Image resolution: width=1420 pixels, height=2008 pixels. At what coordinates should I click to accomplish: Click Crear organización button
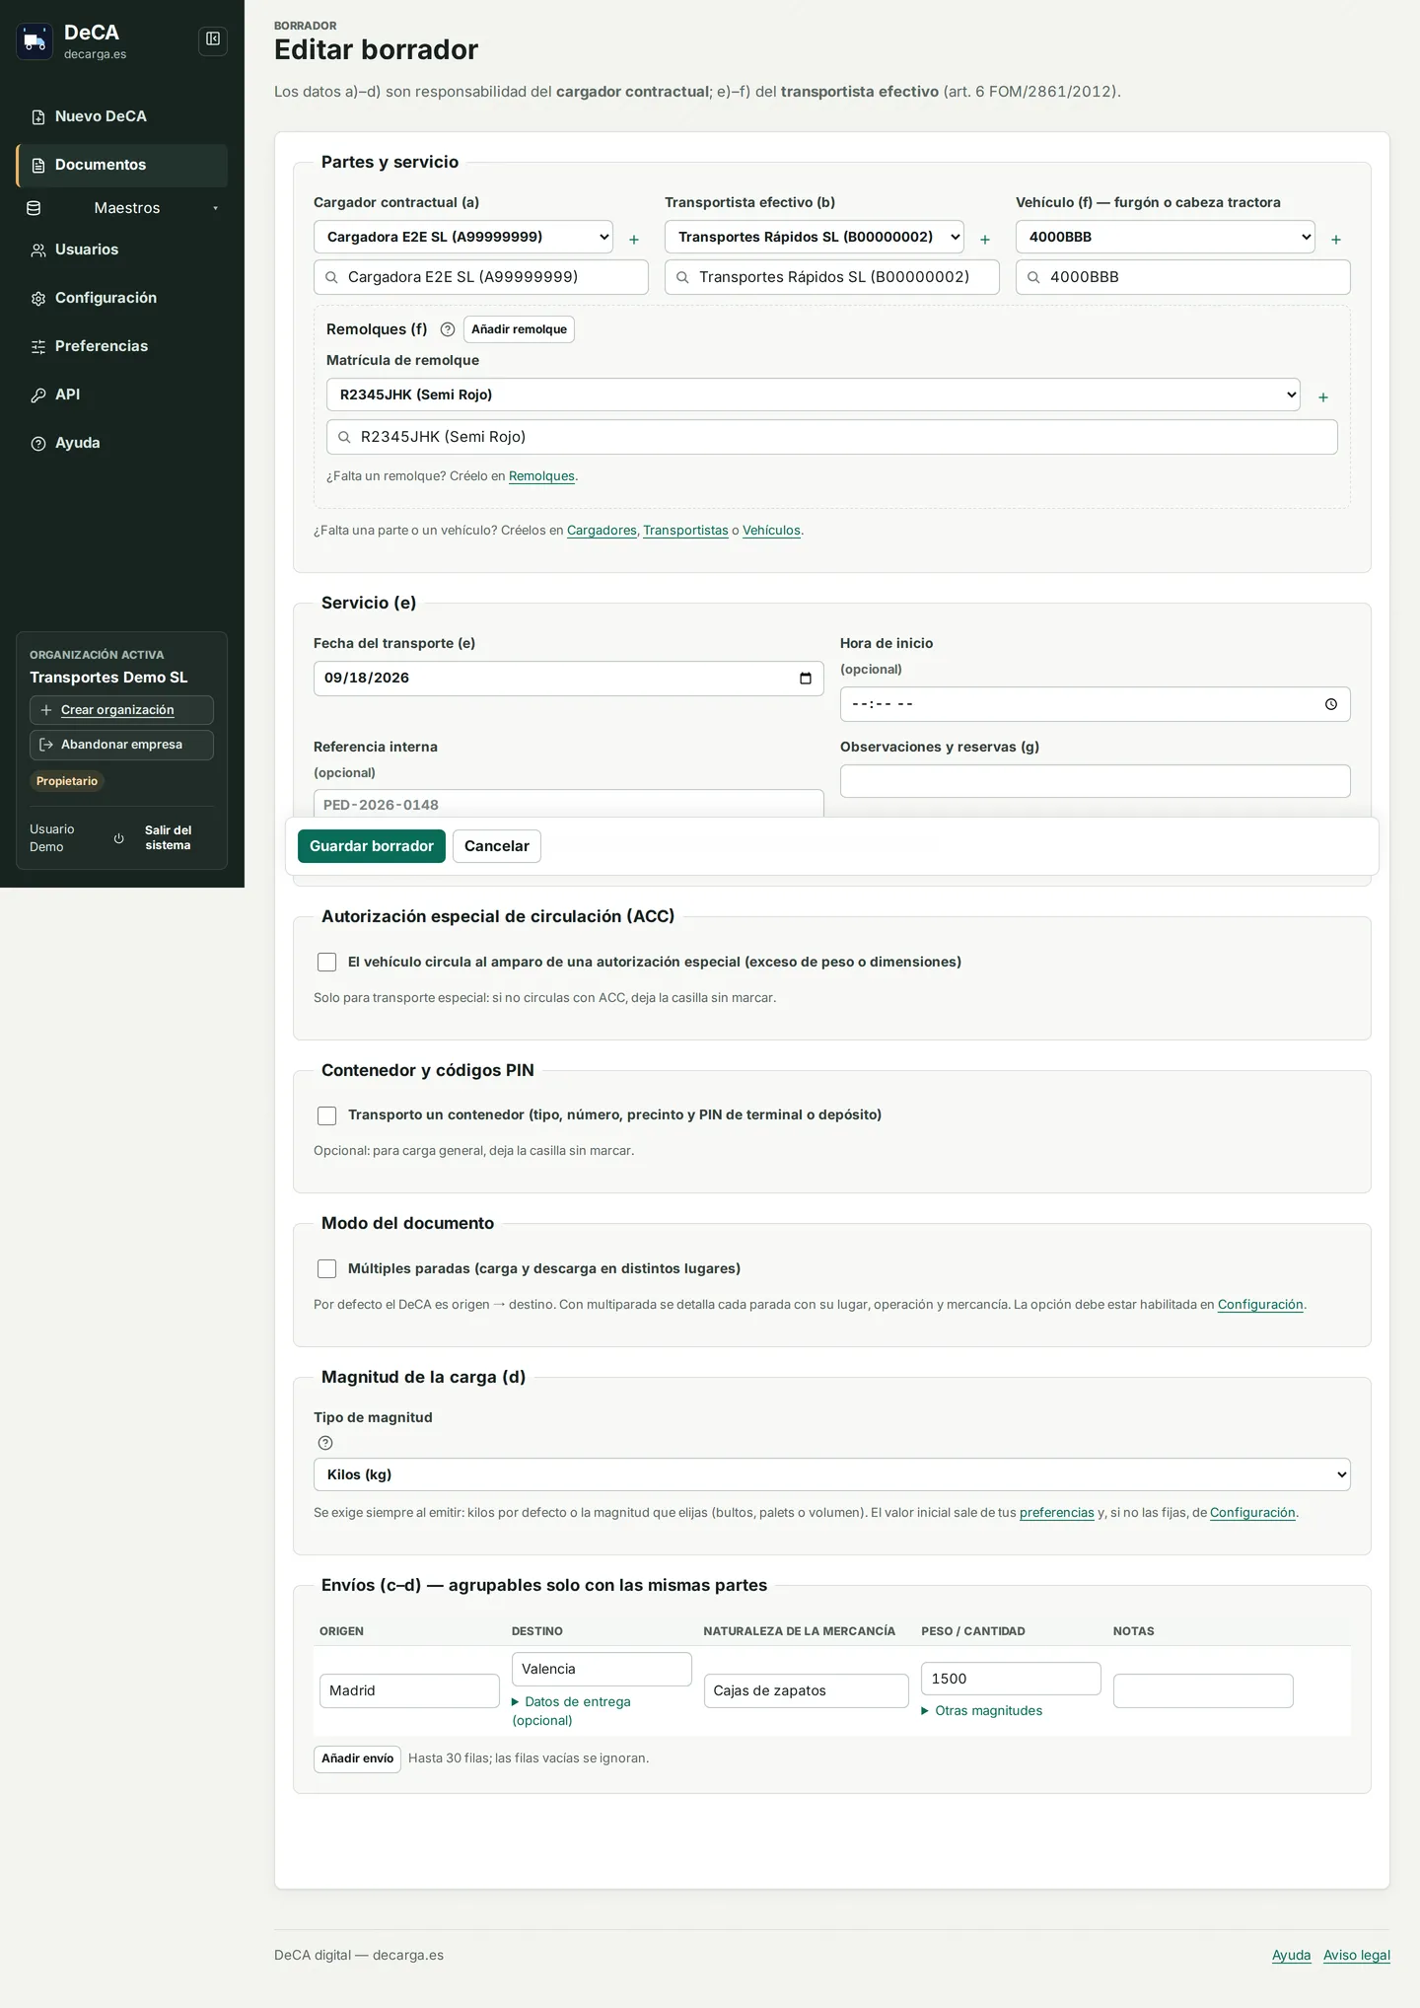tap(121, 710)
